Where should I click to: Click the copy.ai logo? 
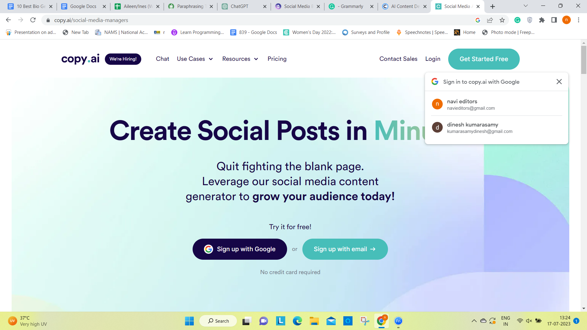80,59
